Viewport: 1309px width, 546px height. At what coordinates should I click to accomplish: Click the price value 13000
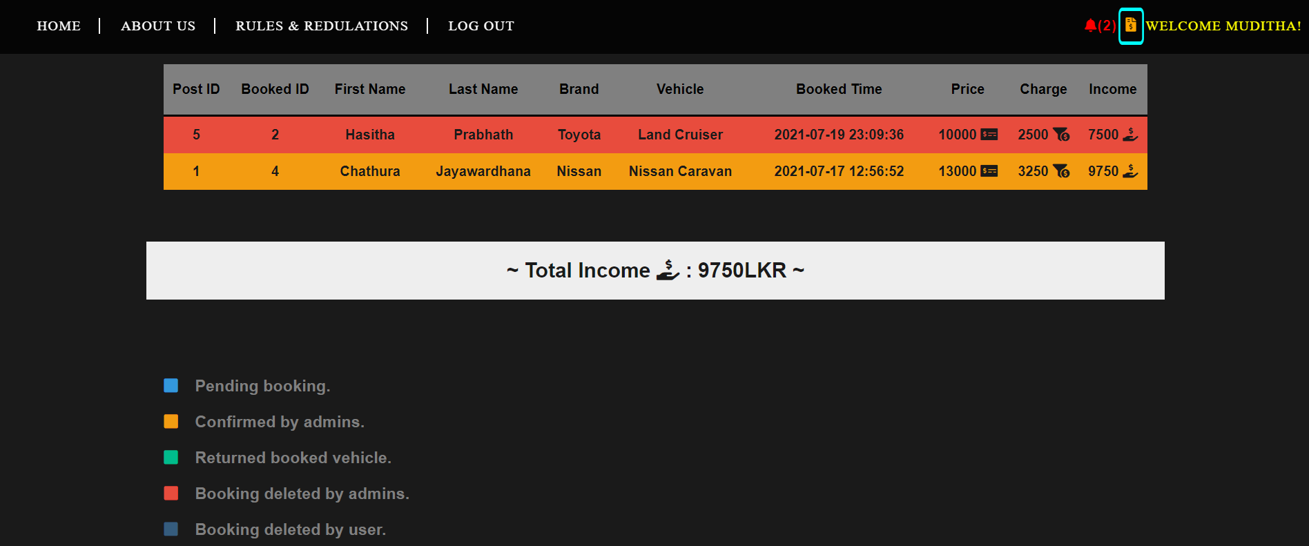[x=958, y=171]
